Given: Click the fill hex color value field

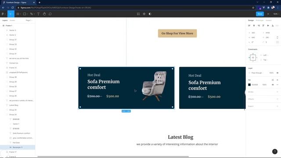Looking at the screenshot, I should 255,85.
